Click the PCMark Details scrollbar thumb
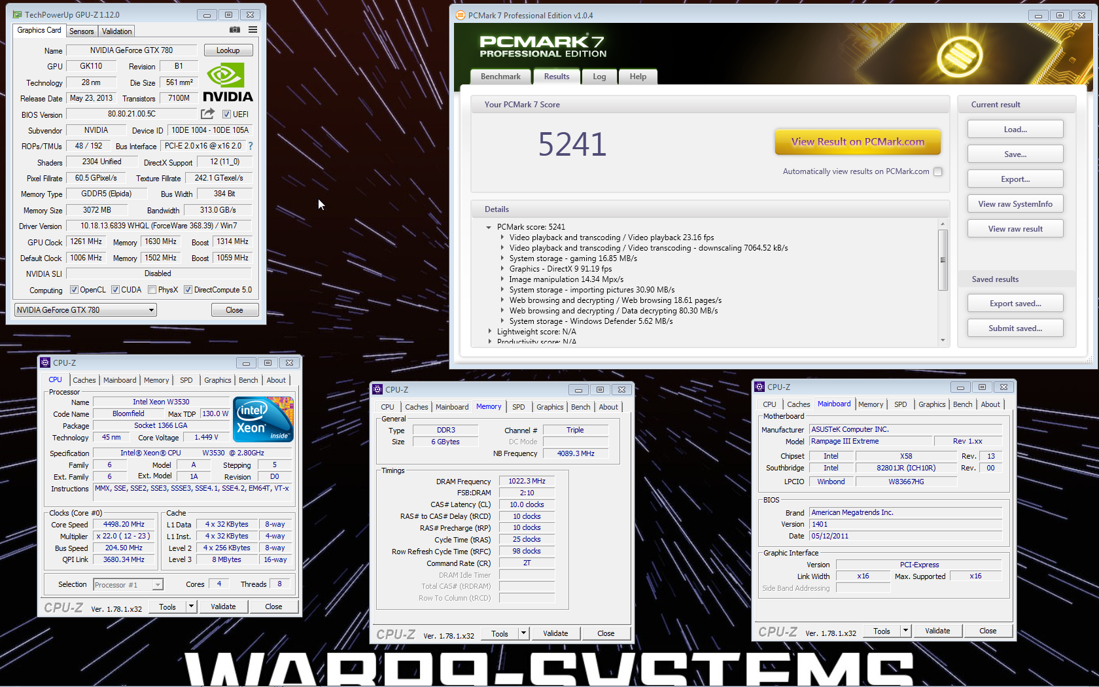This screenshot has width=1099, height=687. 943,260
